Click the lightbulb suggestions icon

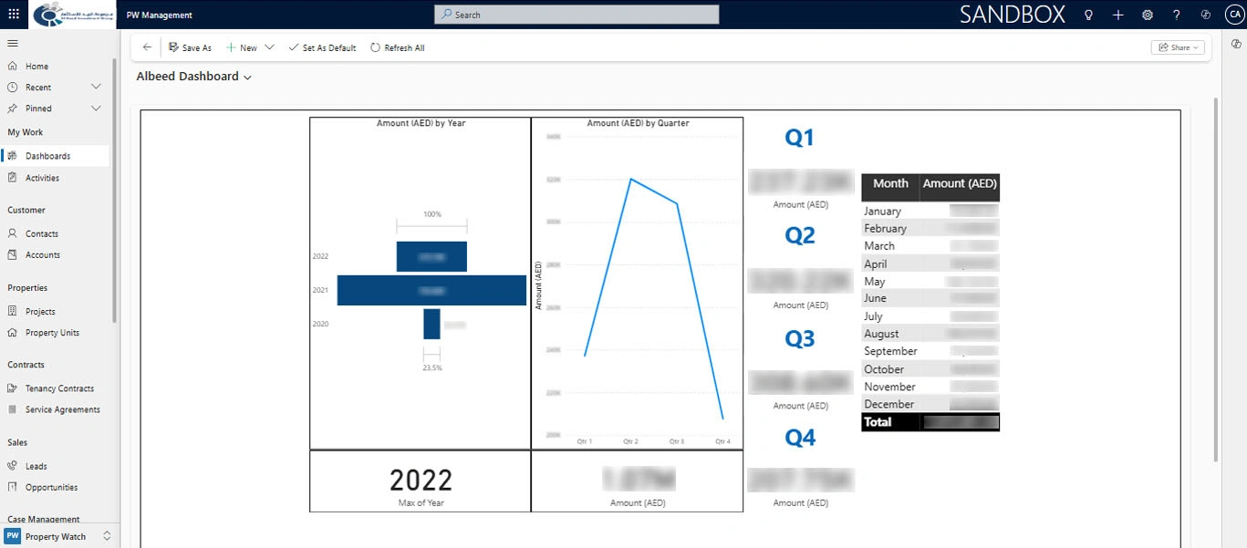pos(1088,15)
